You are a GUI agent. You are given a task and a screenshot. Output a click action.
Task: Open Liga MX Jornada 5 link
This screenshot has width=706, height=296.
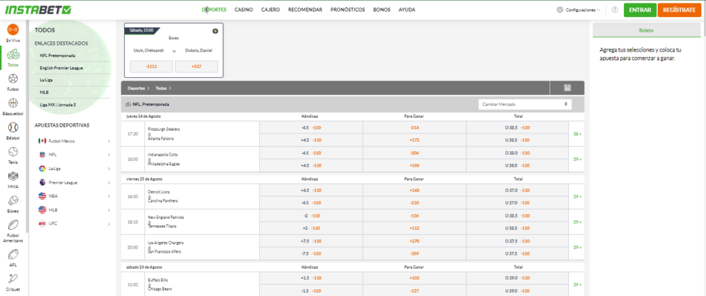tap(58, 105)
